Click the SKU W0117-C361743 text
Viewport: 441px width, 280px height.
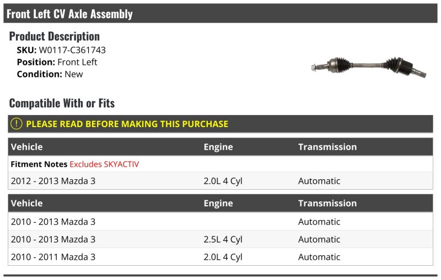tap(61, 50)
